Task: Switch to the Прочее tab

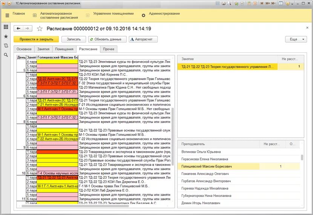Action: click(x=109, y=49)
